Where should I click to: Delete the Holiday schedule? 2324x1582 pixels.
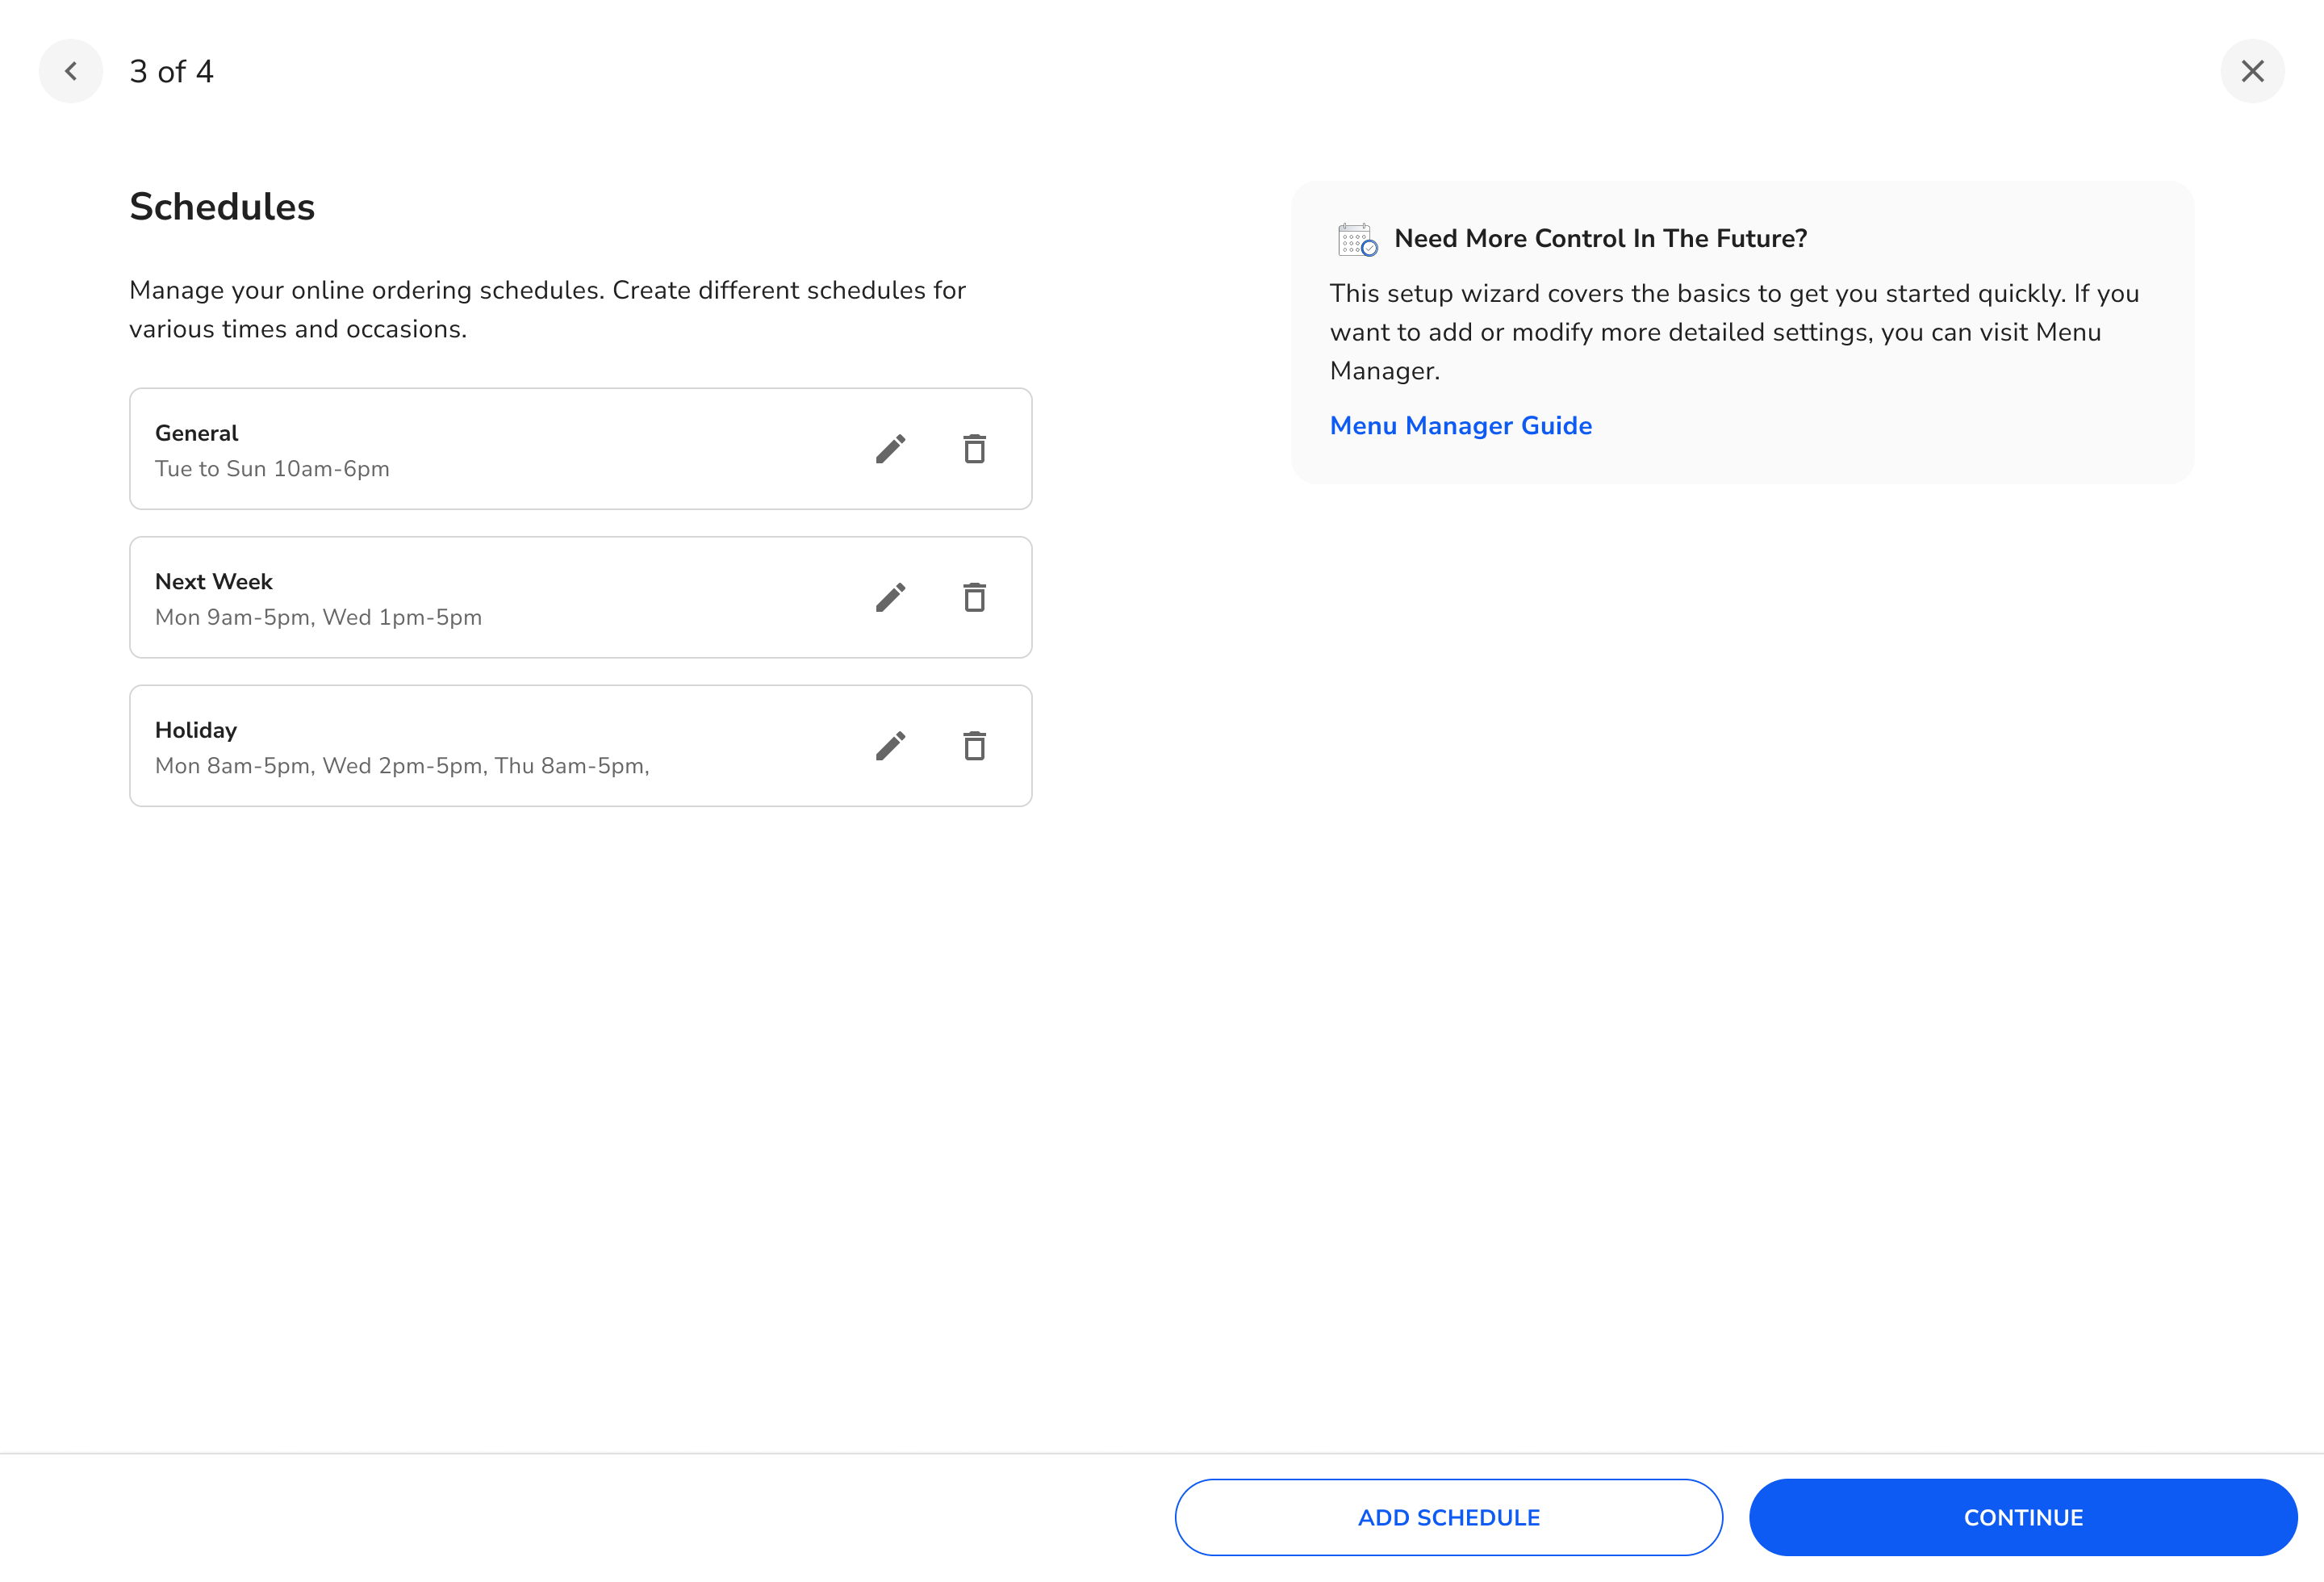coord(975,745)
